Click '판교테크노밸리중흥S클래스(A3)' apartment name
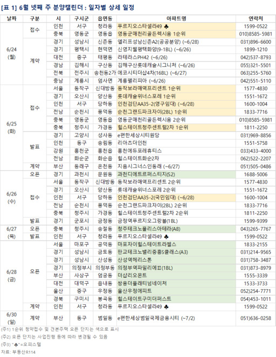The width and height of the screenshot is (276, 357). (x=153, y=252)
